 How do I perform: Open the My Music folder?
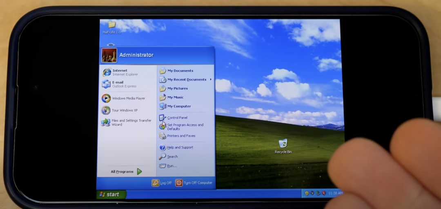coord(171,97)
